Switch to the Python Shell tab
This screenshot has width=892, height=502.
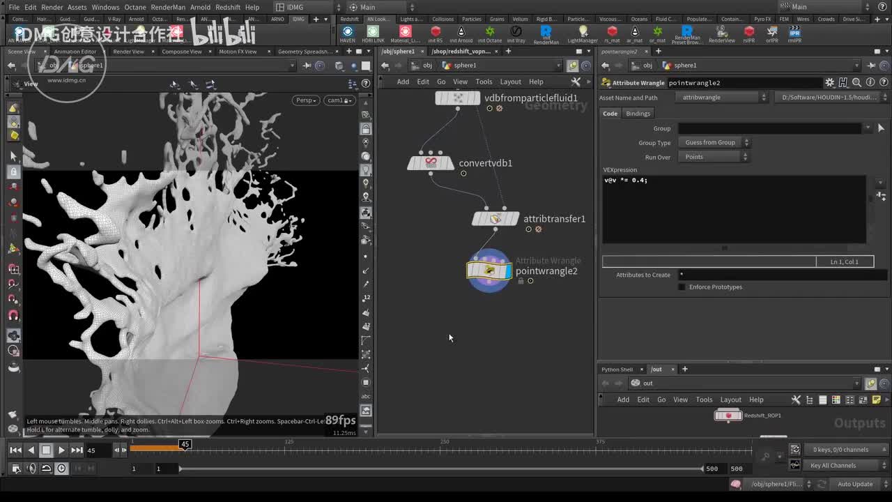point(617,370)
